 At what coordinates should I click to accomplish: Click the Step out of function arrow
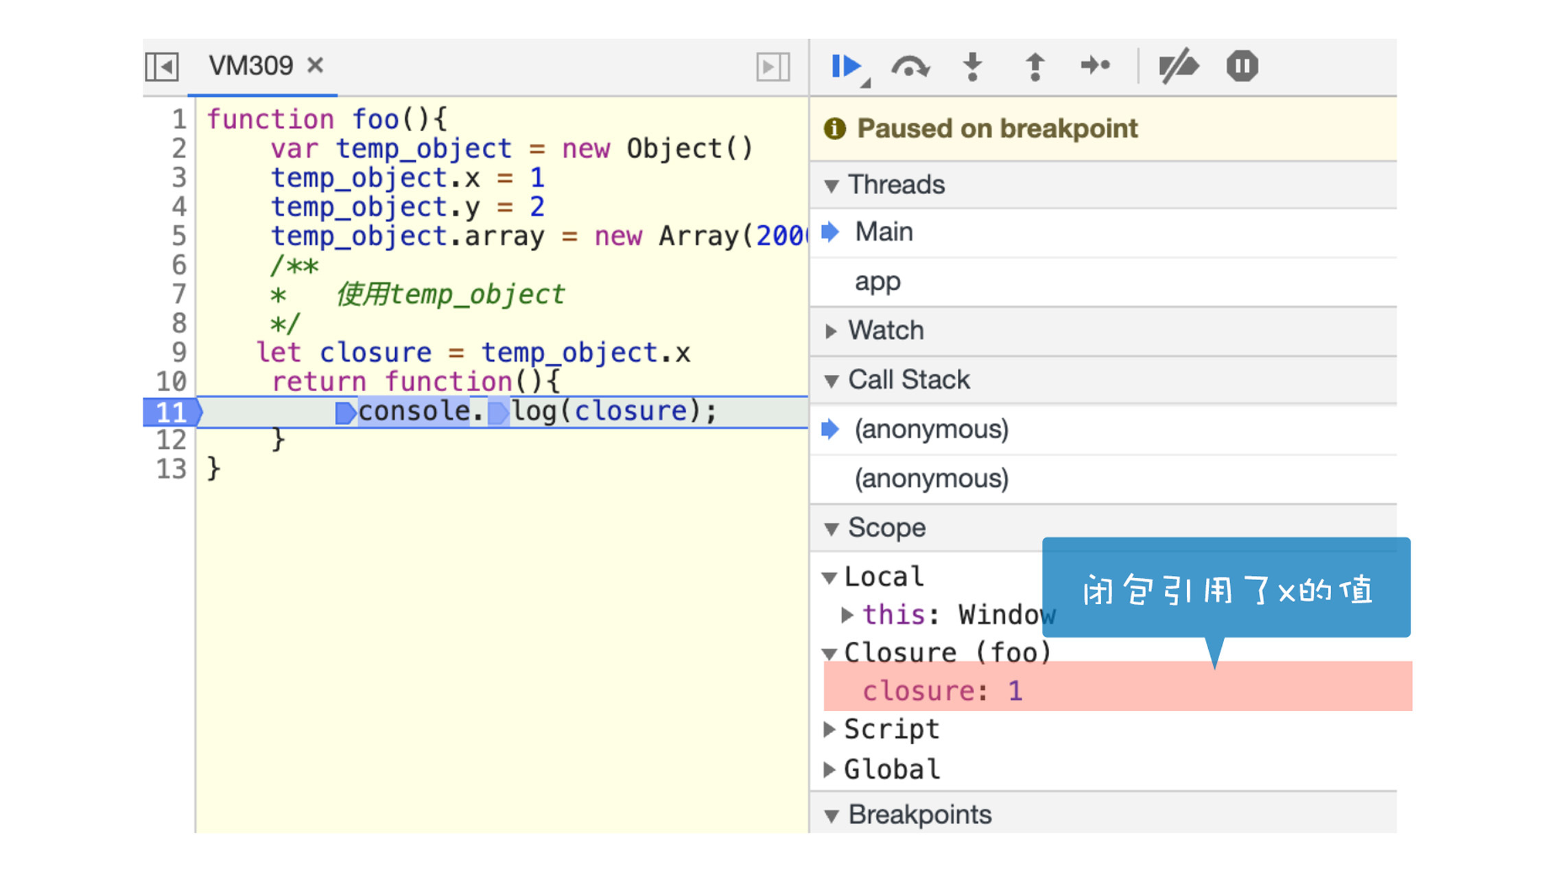[1035, 67]
